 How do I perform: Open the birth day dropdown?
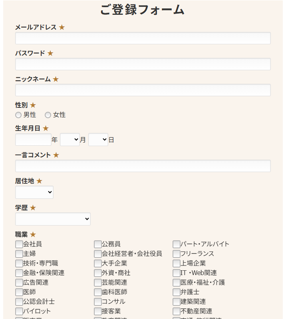point(98,140)
